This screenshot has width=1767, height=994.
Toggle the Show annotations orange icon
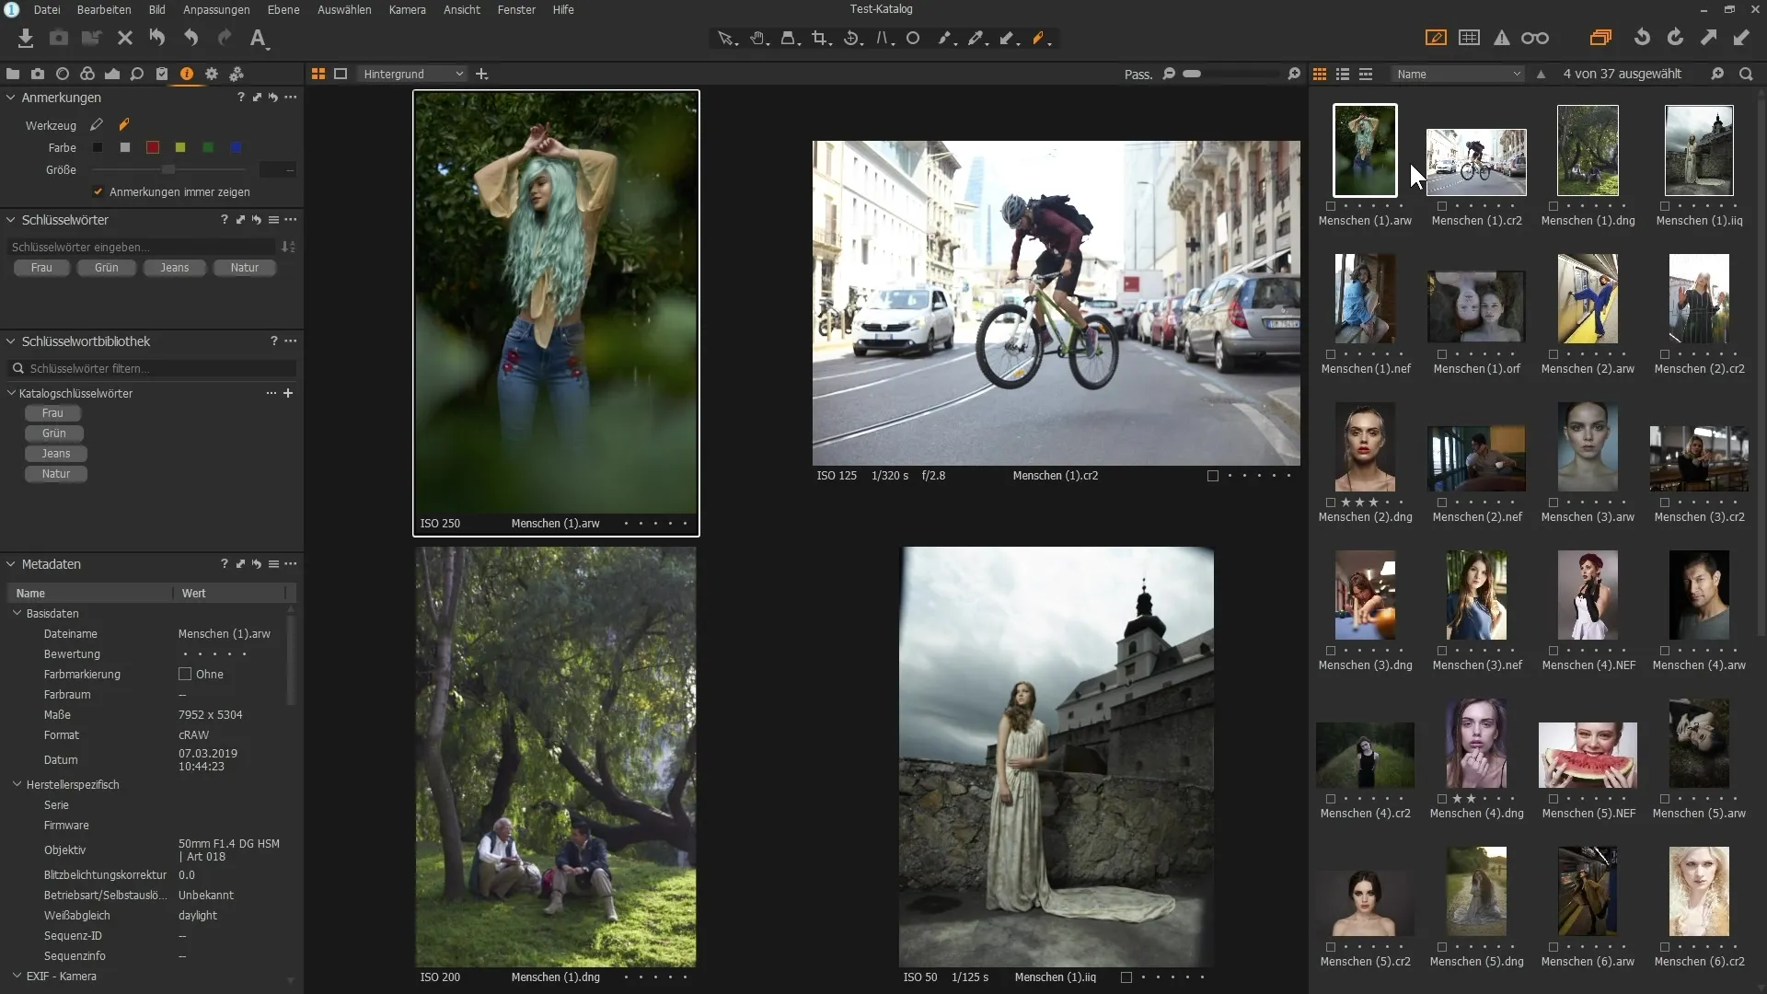point(1436,38)
